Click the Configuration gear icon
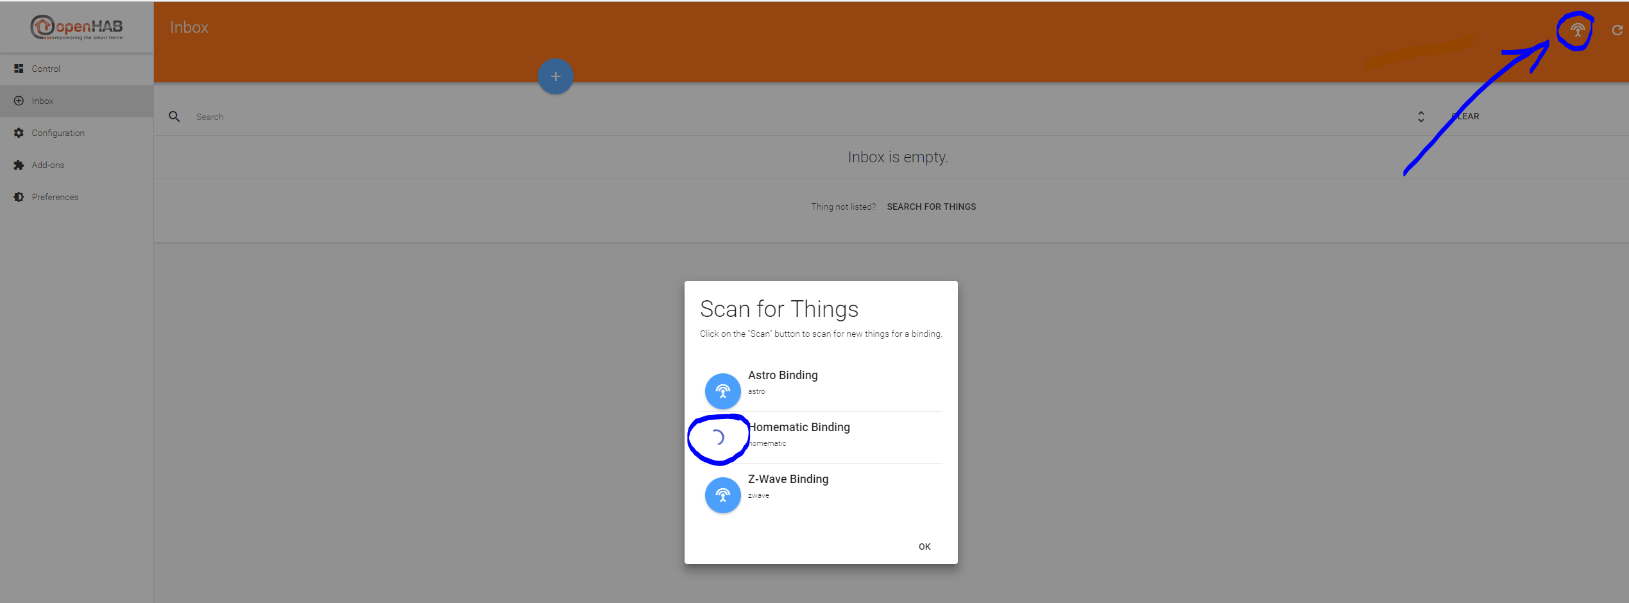The width and height of the screenshot is (1629, 603). [19, 133]
